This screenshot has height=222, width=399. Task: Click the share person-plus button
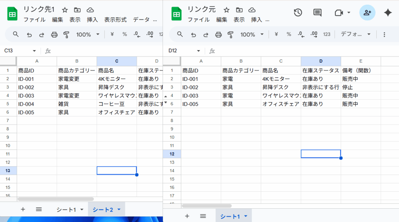(x=367, y=13)
